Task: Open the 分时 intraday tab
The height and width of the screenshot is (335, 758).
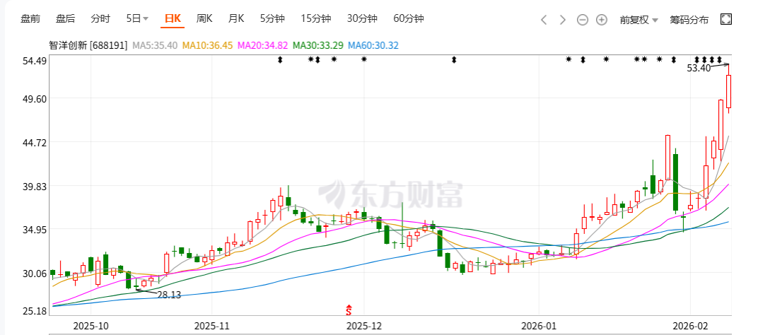Action: (100, 19)
